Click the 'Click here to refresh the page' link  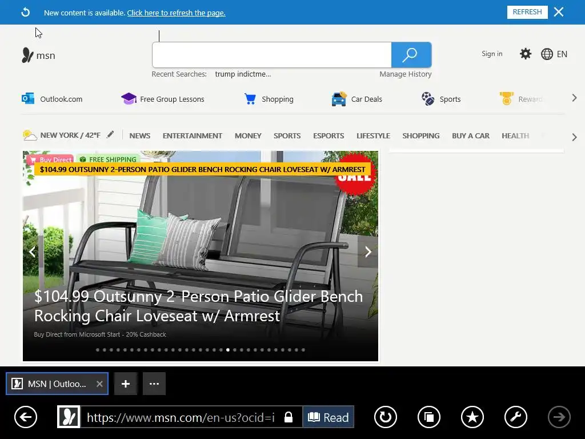click(x=176, y=13)
